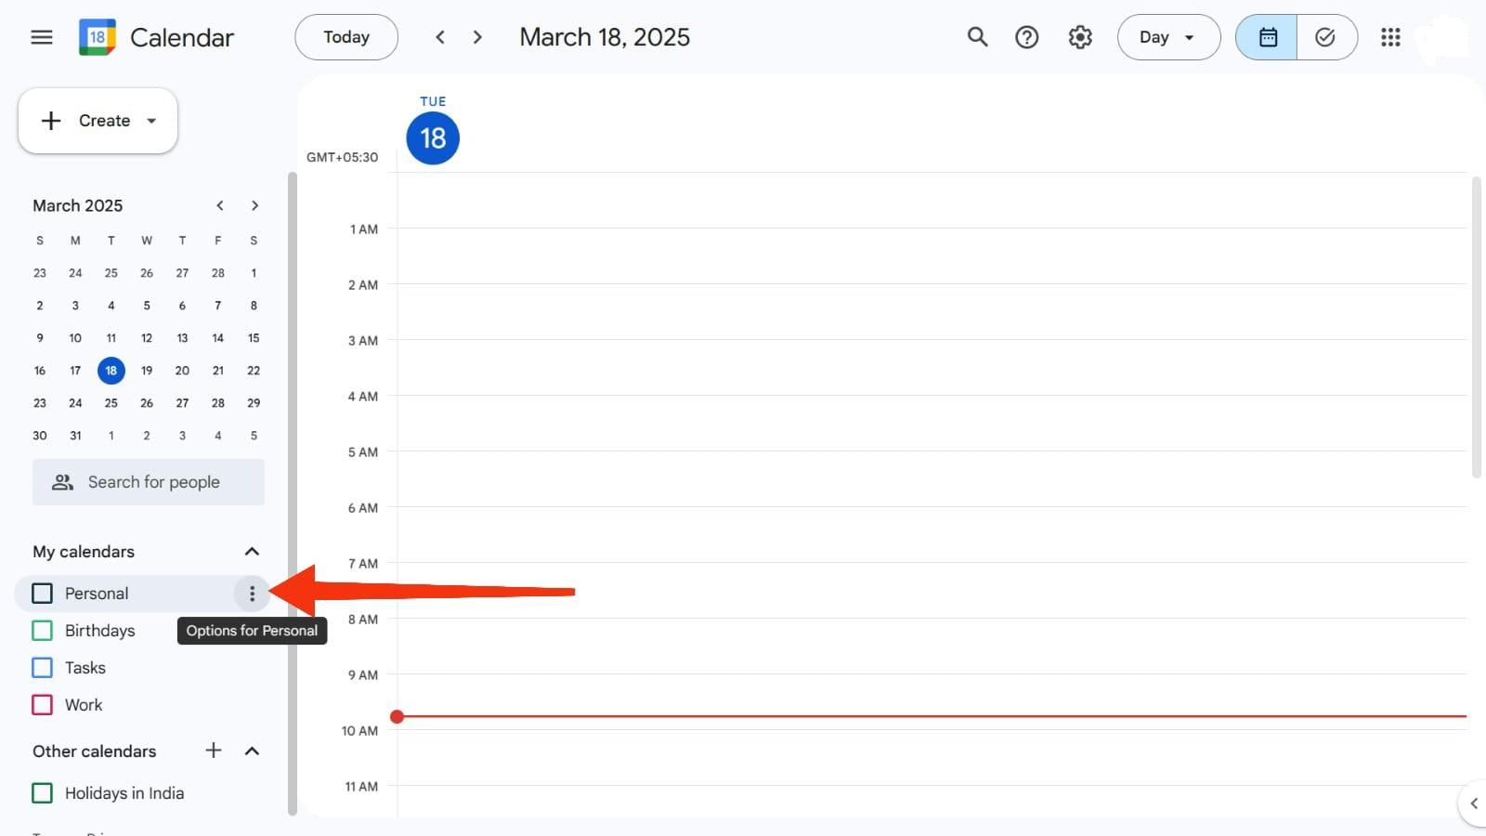The image size is (1486, 836).
Task: Collapse the Other calendars section
Action: click(252, 751)
